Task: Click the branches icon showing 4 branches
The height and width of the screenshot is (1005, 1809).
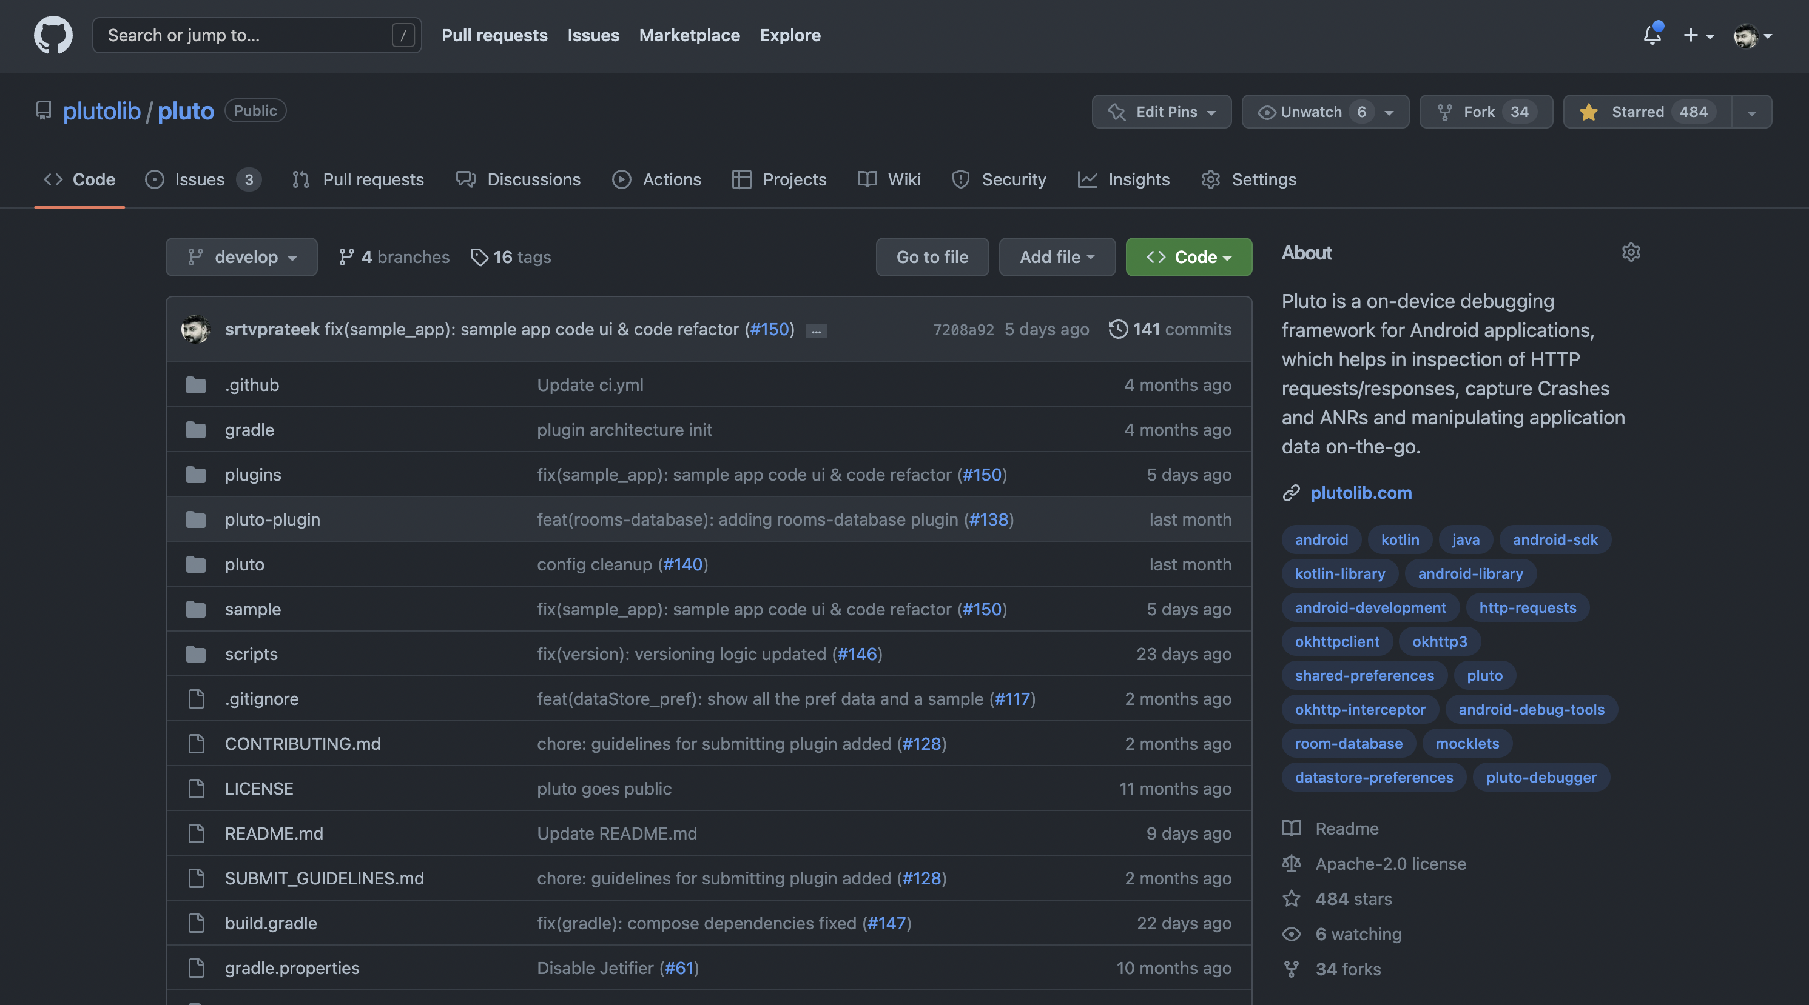Action: [346, 258]
